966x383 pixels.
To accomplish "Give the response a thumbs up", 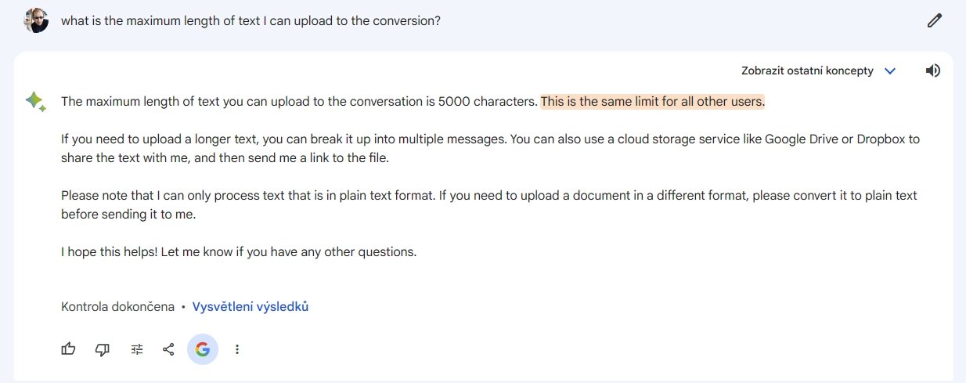I will point(69,349).
